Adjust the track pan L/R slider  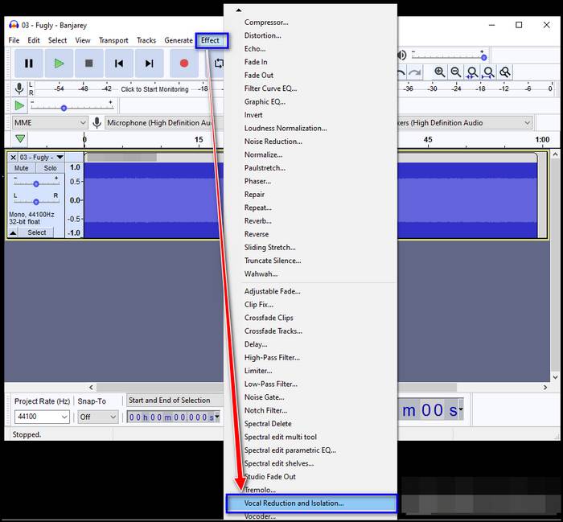coord(36,201)
